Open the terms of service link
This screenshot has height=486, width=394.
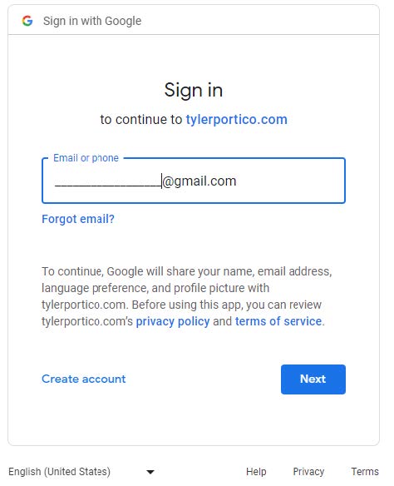click(278, 321)
